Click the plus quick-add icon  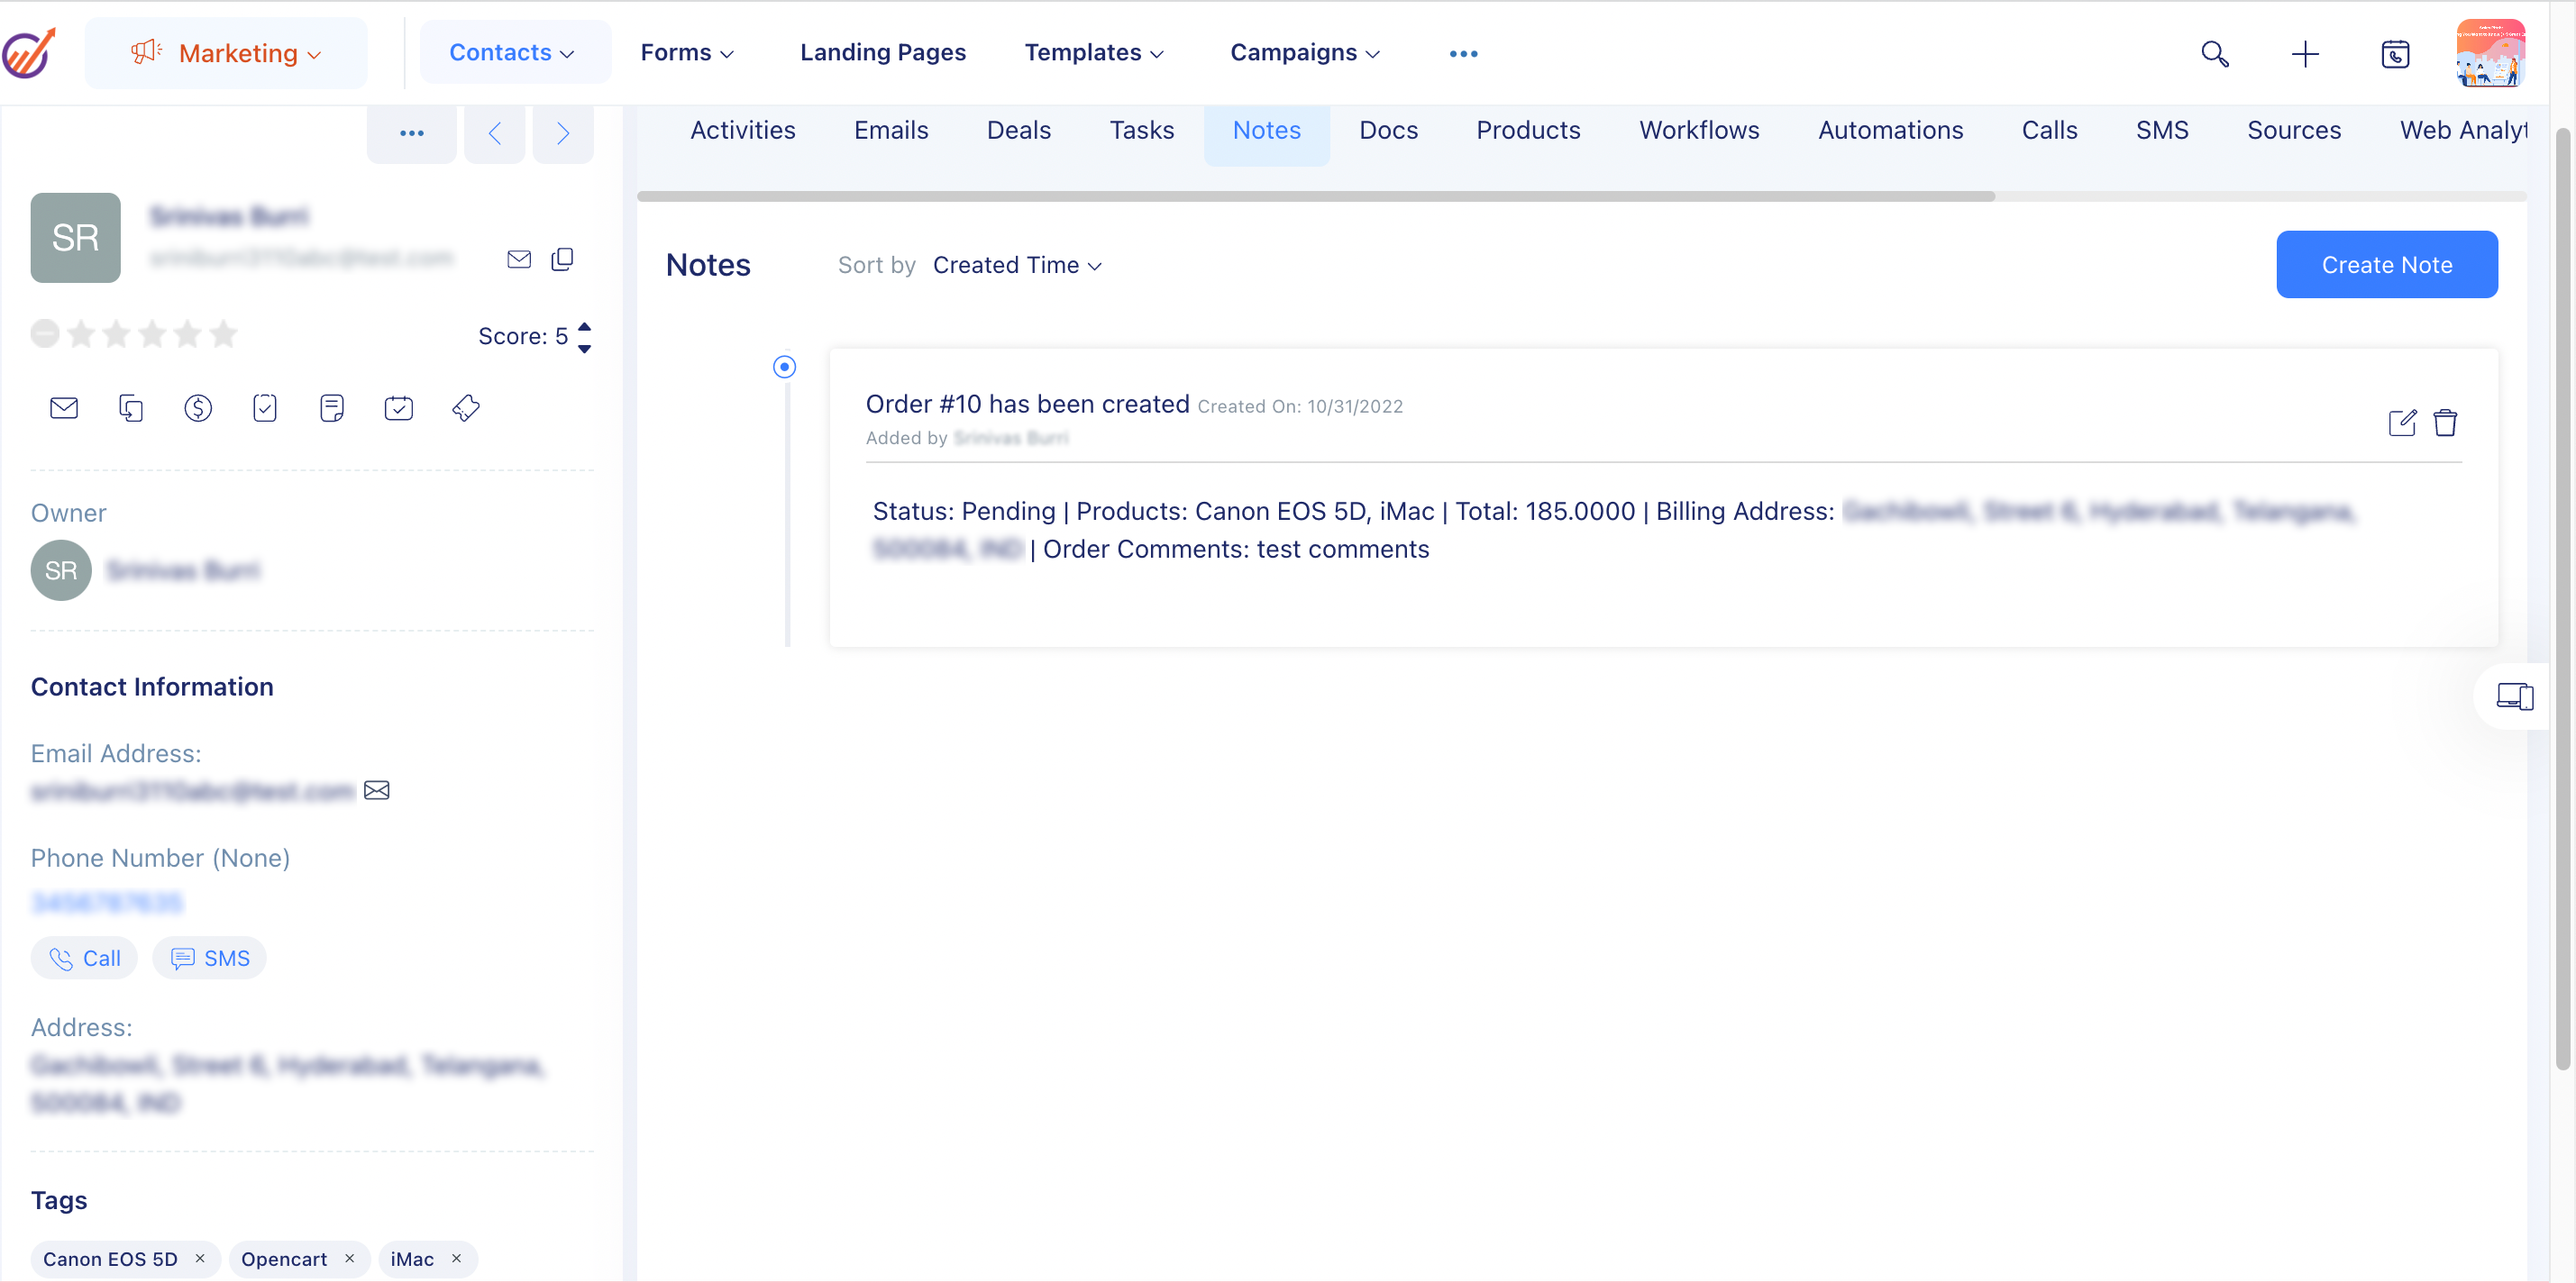2305,54
